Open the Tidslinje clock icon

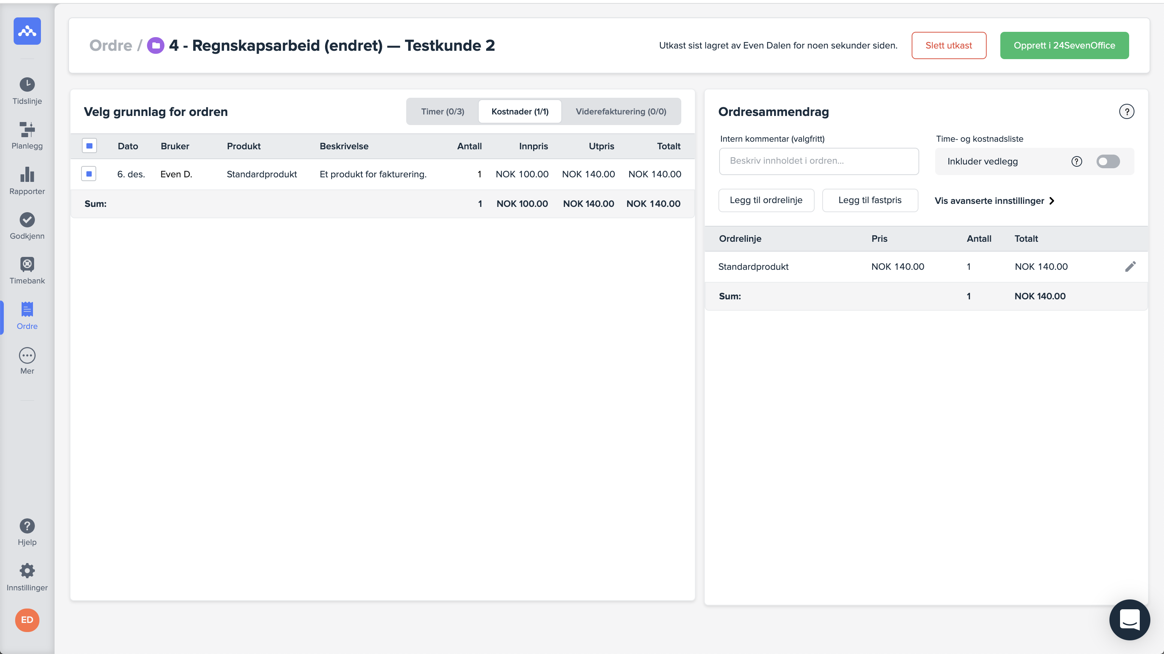(x=27, y=84)
